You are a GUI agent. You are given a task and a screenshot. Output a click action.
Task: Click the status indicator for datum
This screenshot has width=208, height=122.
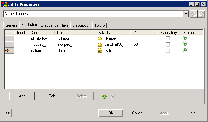pos(185,50)
